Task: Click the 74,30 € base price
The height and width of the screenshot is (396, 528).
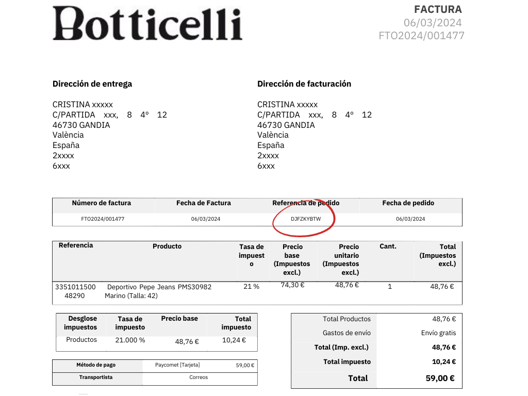Action: click(292, 285)
